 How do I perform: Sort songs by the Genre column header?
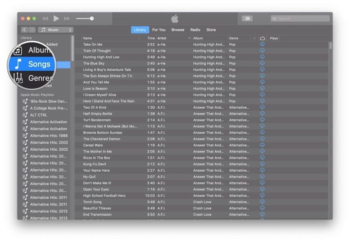click(239, 38)
